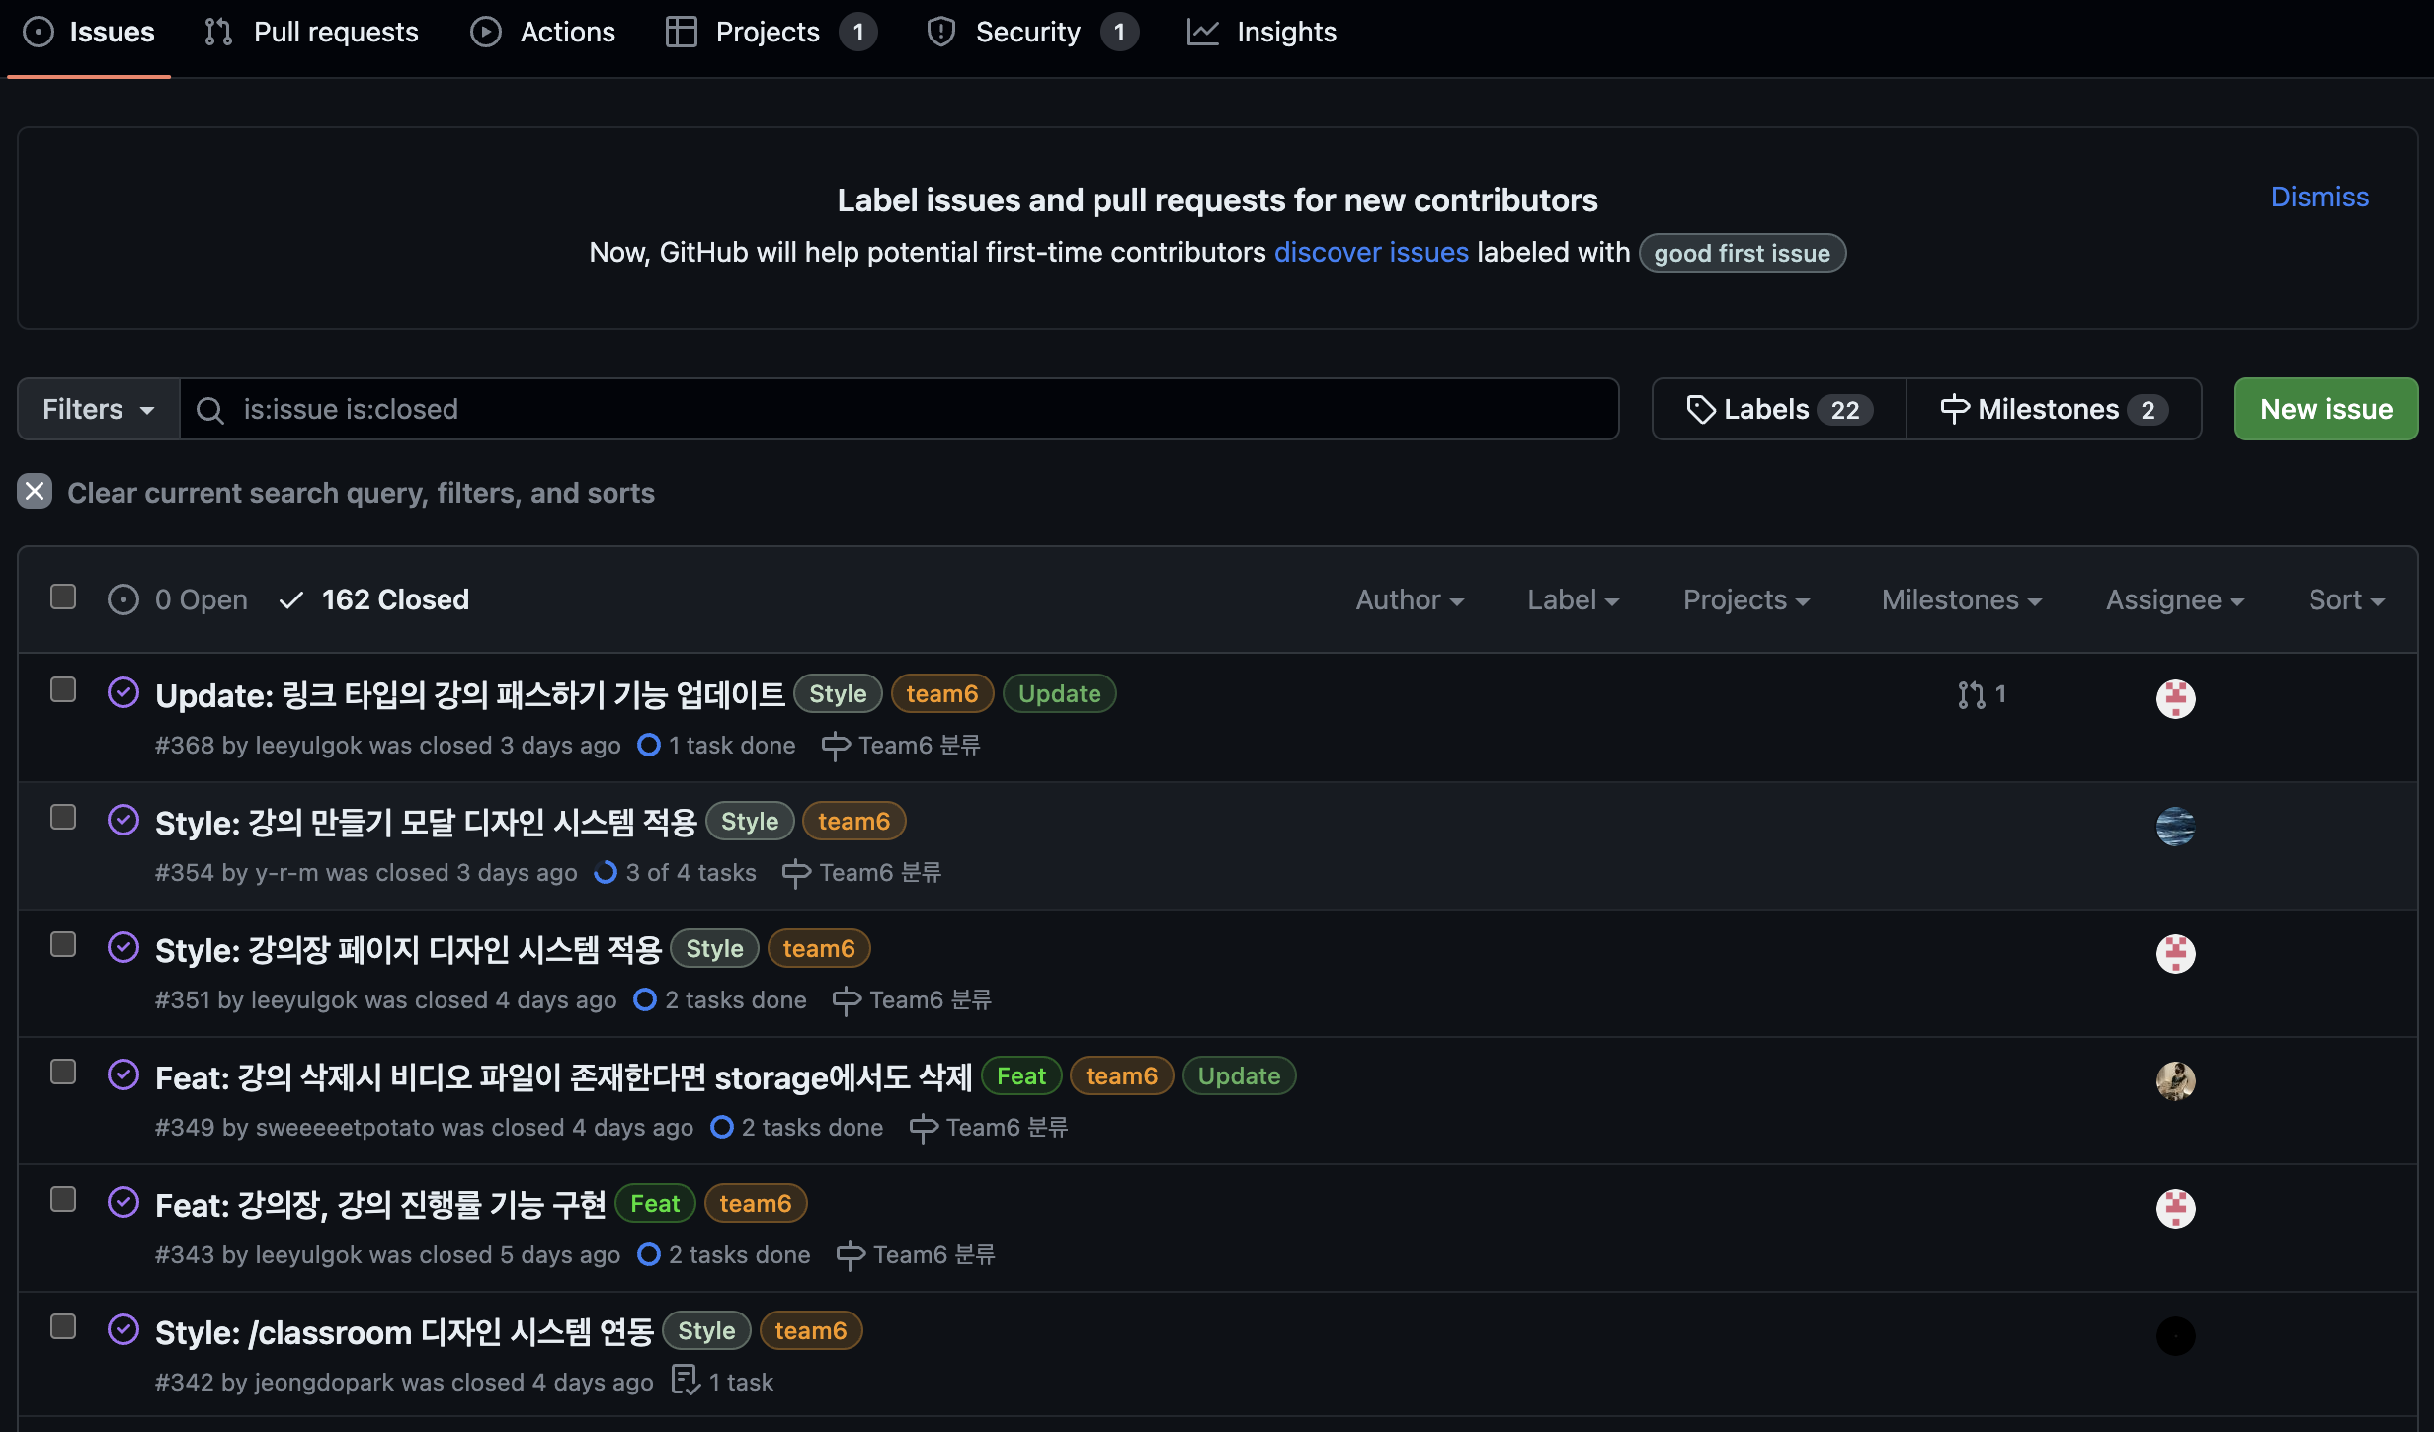Select checkbox for issue #343
2434x1432 pixels.
tap(63, 1199)
